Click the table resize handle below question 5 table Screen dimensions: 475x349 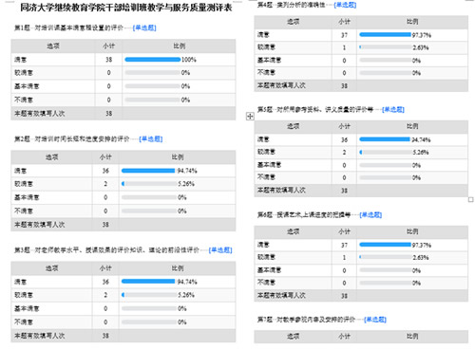(471, 199)
